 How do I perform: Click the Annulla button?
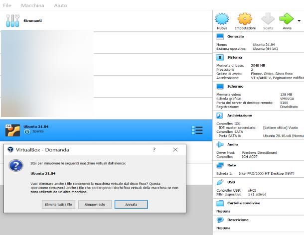click(x=131, y=205)
